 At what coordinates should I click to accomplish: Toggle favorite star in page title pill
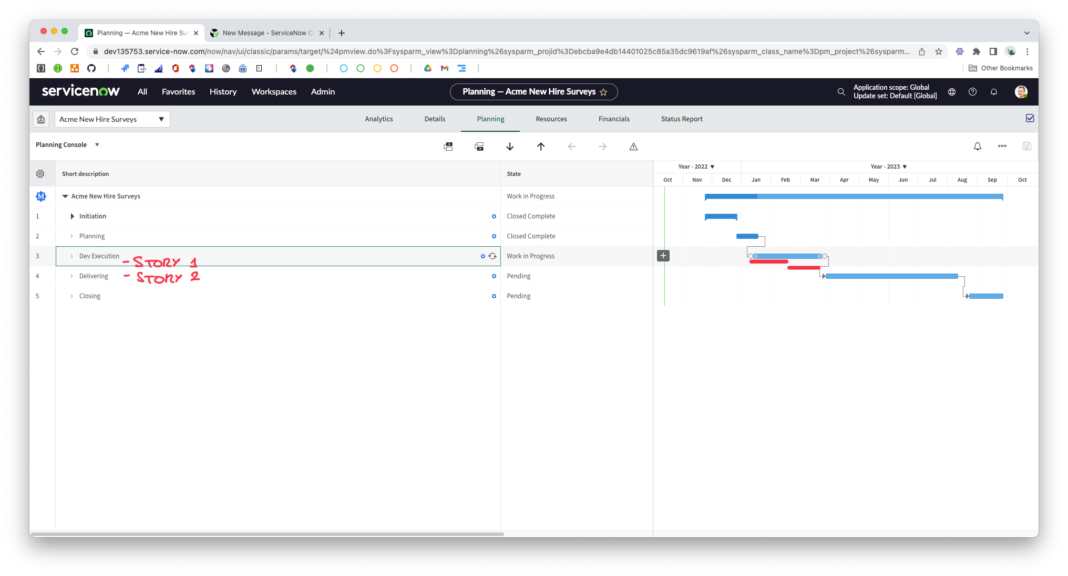pyautogui.click(x=603, y=92)
